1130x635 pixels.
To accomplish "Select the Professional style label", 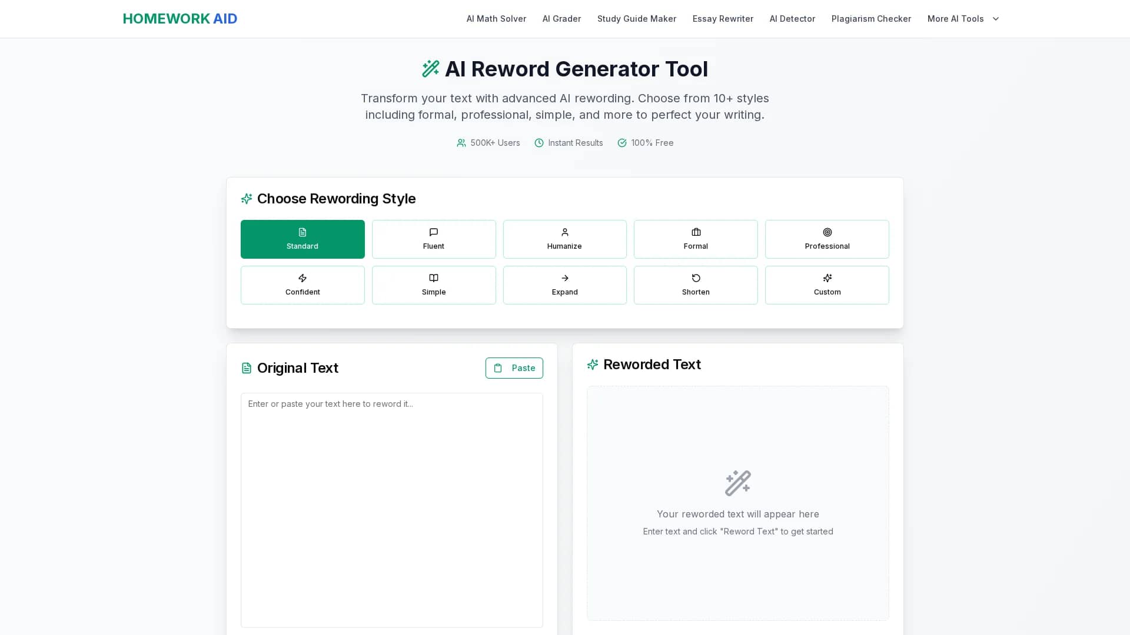I will tap(827, 246).
